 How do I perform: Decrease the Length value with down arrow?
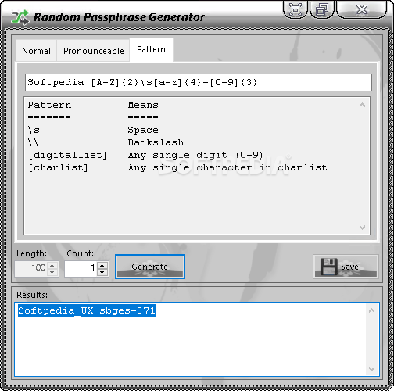[x=52, y=272]
